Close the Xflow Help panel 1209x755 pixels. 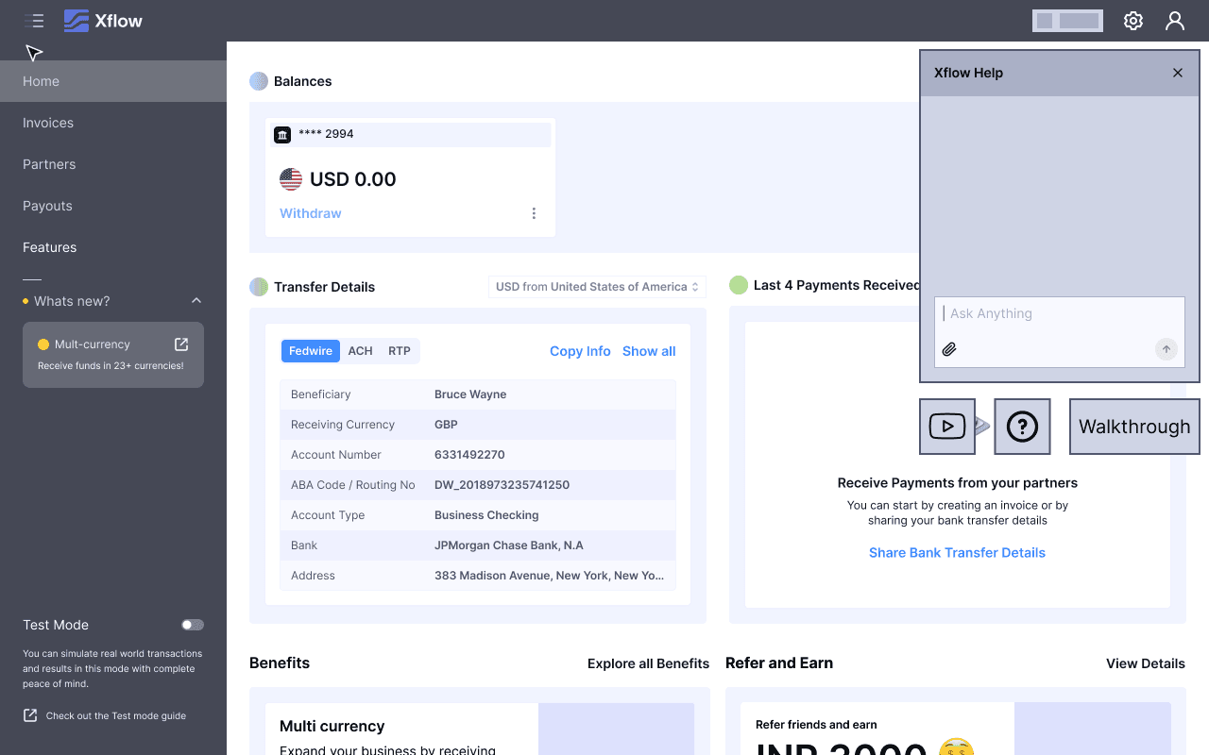coord(1178,73)
